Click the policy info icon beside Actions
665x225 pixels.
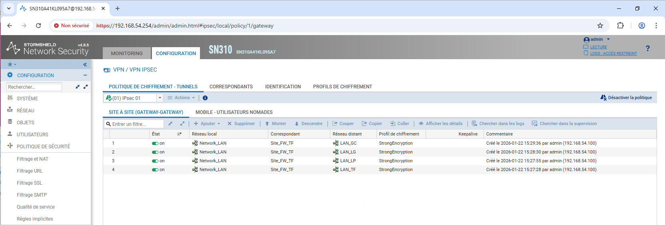click(x=205, y=98)
